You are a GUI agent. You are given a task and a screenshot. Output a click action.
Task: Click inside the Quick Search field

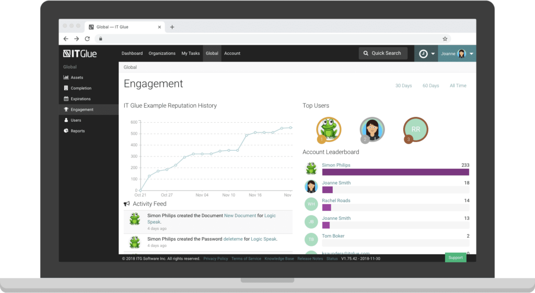click(x=383, y=53)
